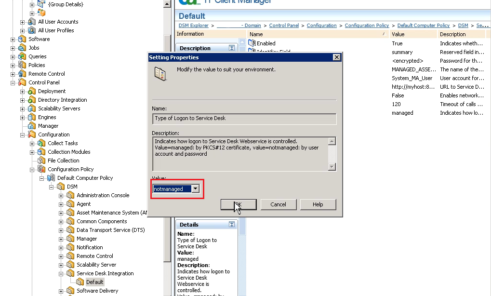Click the Software folder icon in tree

(22, 39)
